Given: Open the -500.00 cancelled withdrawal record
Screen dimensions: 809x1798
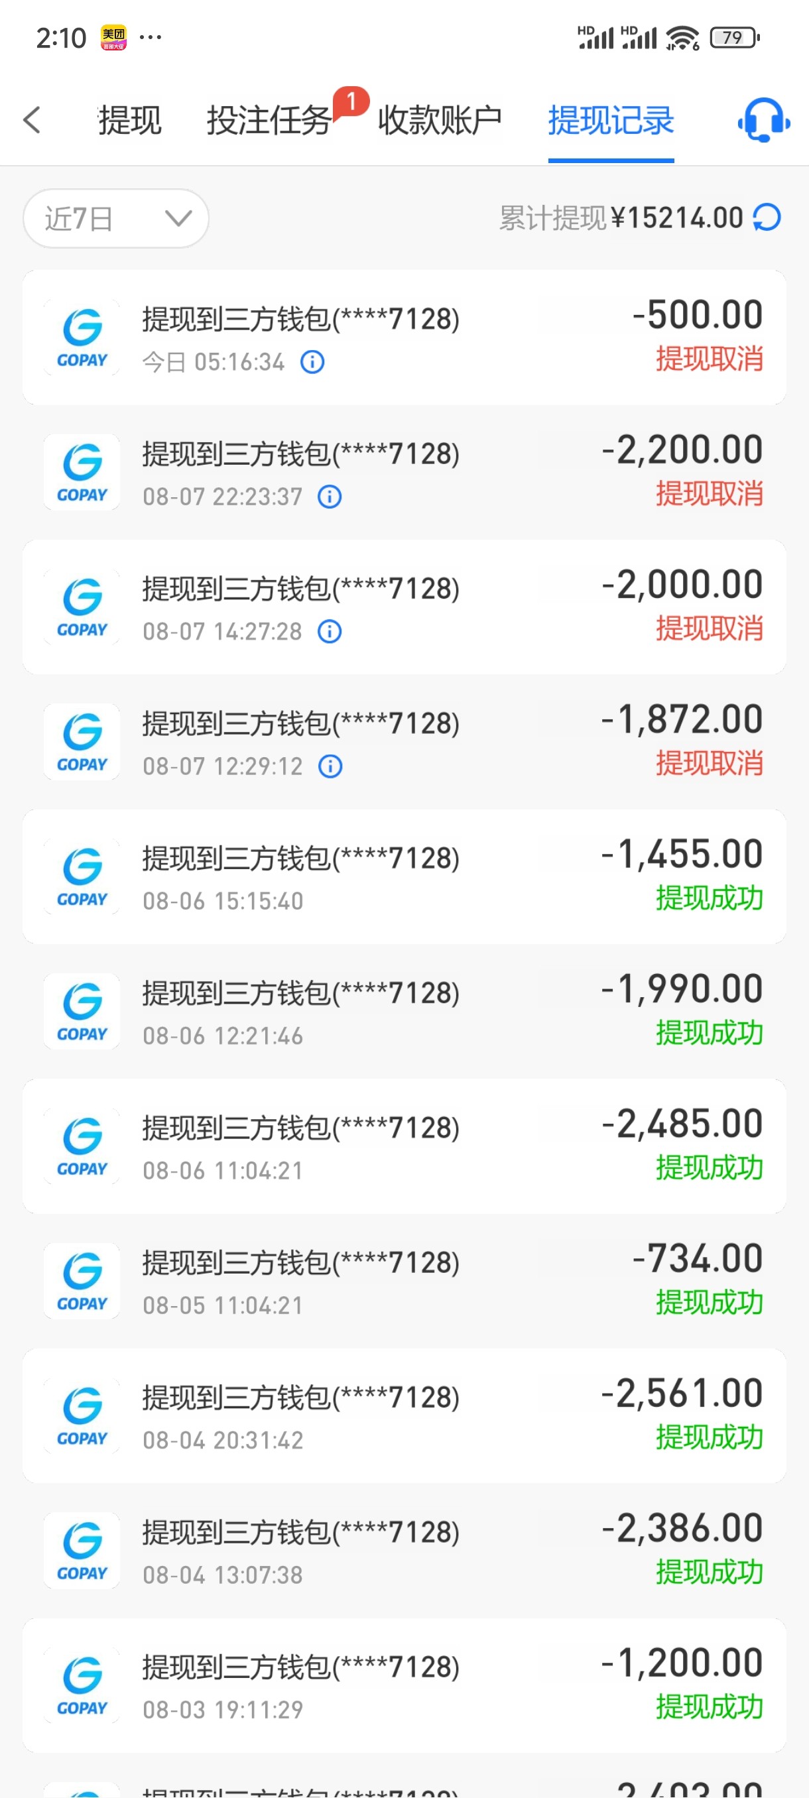Looking at the screenshot, I should pyautogui.click(x=404, y=337).
